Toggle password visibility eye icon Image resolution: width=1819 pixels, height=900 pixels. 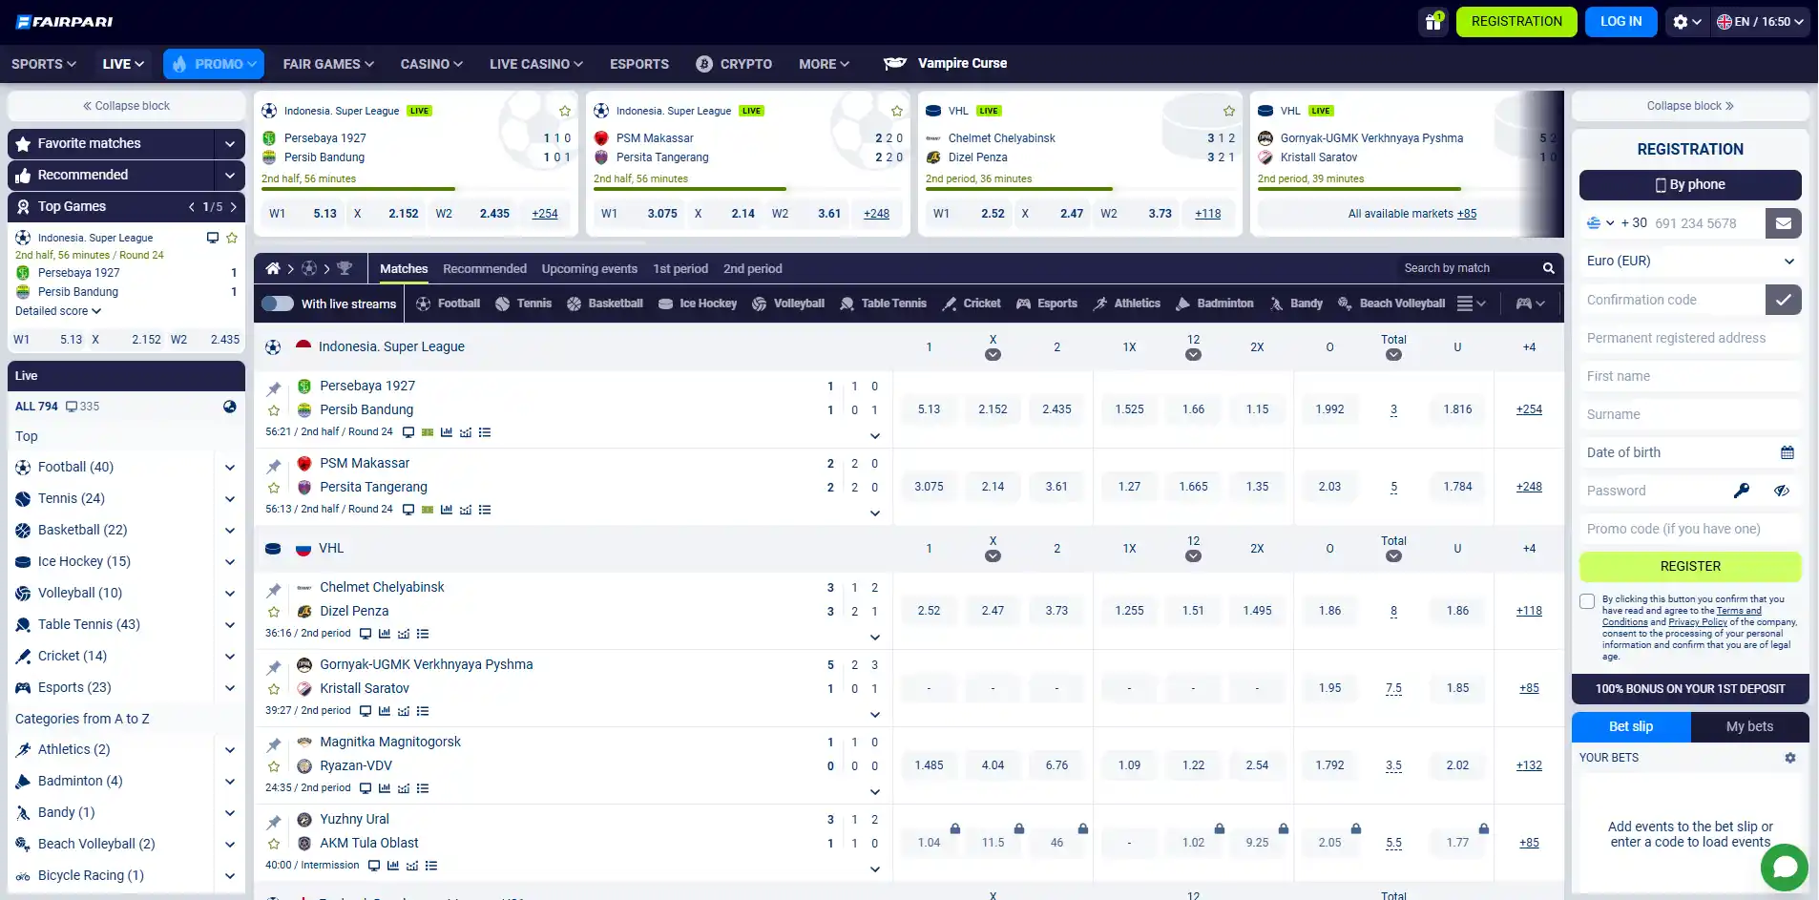pos(1781,491)
